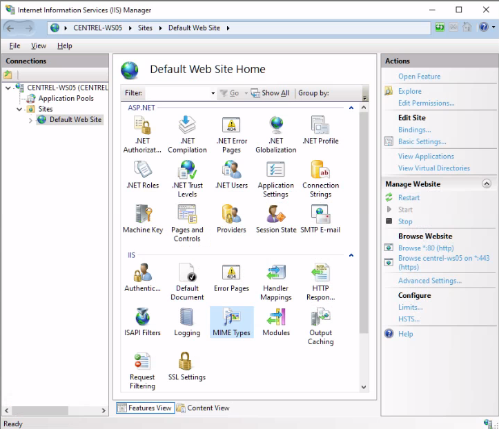Open the Handler Mappings icon
499x429 pixels.
coord(275,281)
